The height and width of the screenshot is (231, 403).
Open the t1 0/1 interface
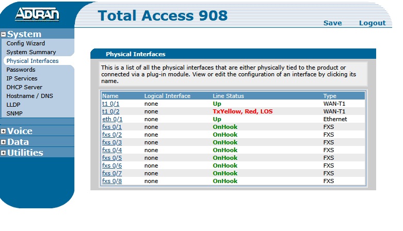point(111,104)
